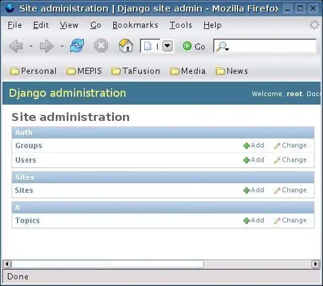Screen dimensions: 323x286
Task: Open the TaFusion bookmarks folder
Action: point(136,71)
